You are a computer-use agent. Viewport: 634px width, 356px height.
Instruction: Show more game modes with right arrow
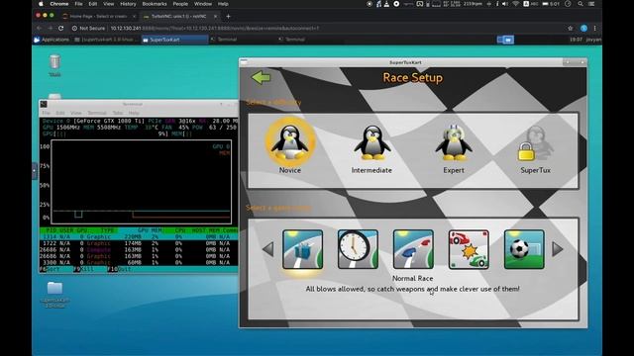558,248
